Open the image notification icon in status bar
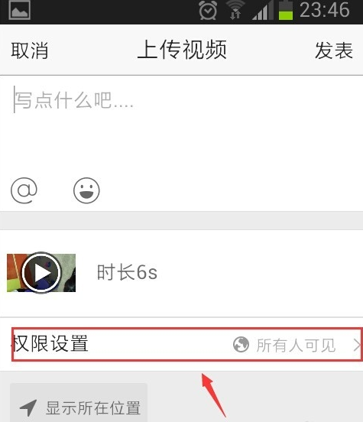 tap(19, 10)
